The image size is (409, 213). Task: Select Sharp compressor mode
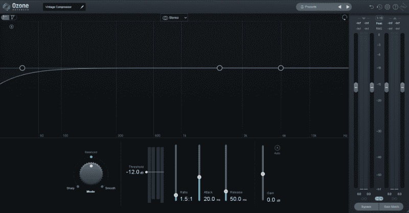(x=78, y=187)
